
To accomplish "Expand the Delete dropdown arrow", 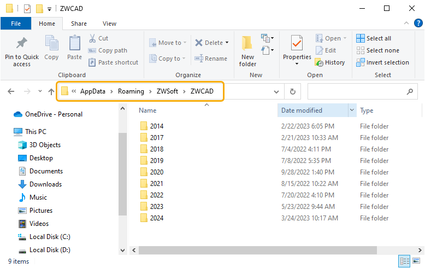I will pos(227,43).
